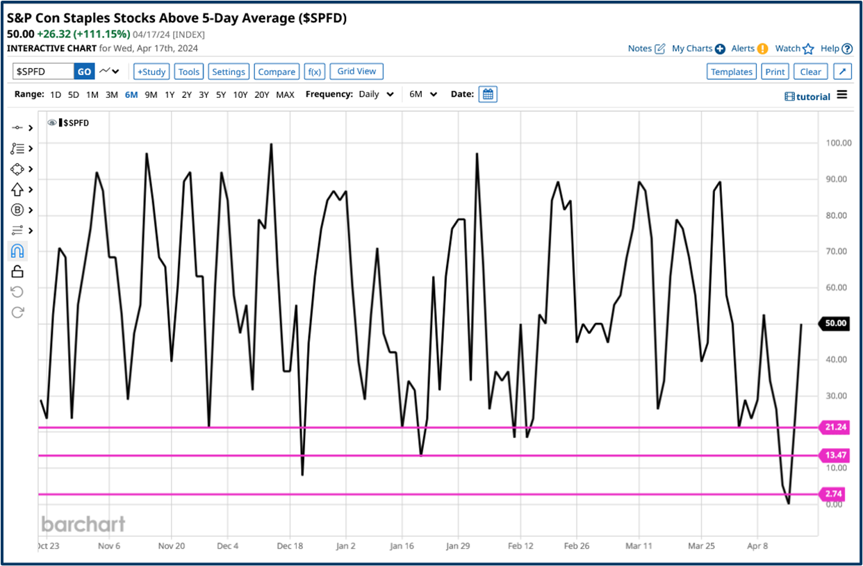
Task: Toggle visibility of the $SPFD plot
Action: click(51, 122)
